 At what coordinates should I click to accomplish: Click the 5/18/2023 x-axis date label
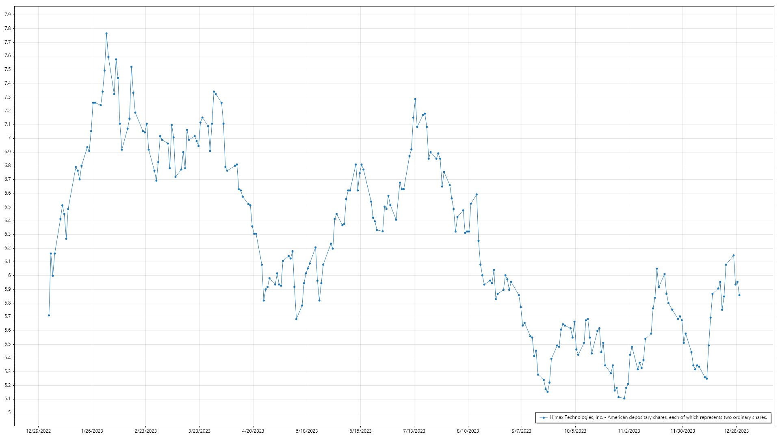(307, 431)
